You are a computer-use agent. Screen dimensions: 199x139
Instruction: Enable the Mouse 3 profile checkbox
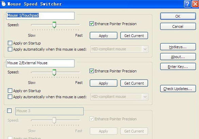[x=9, y=110]
